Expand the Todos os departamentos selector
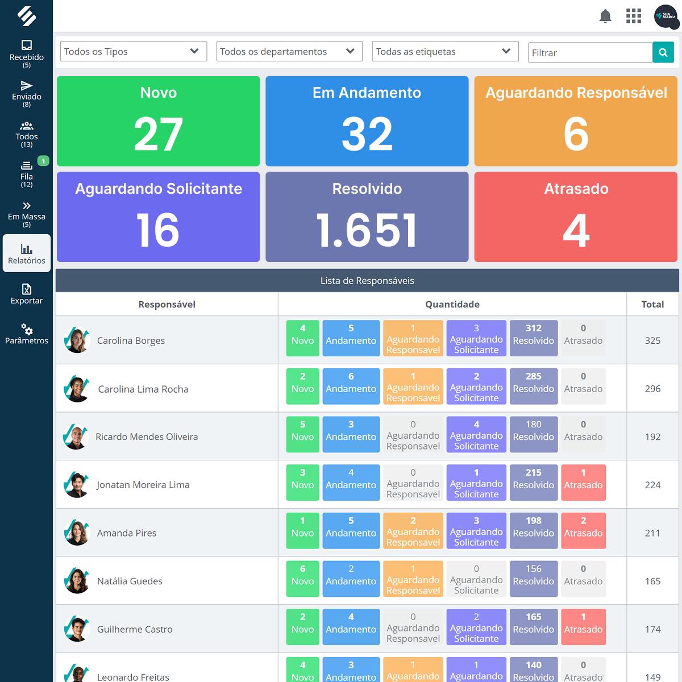Screen dimensions: 682x682 pyautogui.click(x=289, y=51)
